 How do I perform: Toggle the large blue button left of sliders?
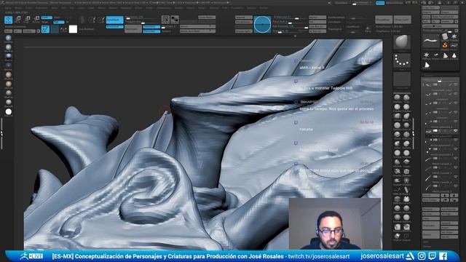point(114,20)
